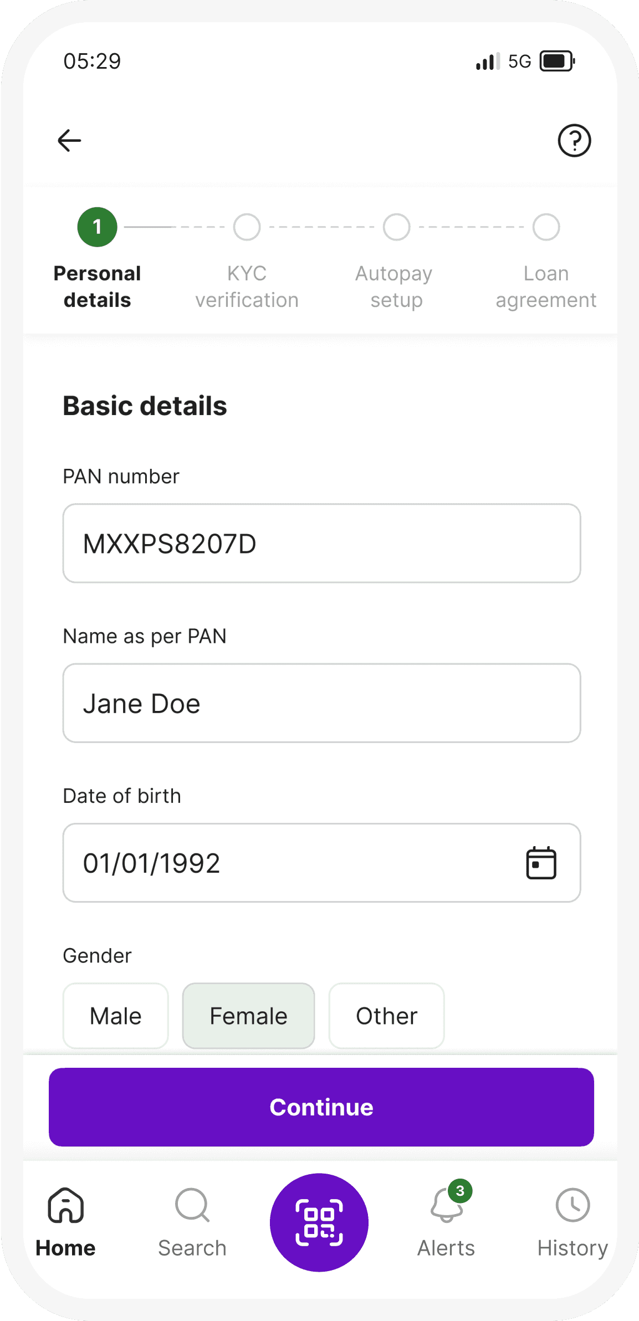Select Male gender option

116,1016
